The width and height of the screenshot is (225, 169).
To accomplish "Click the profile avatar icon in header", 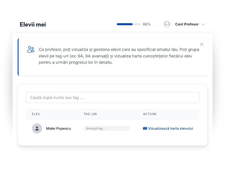I will (x=167, y=24).
